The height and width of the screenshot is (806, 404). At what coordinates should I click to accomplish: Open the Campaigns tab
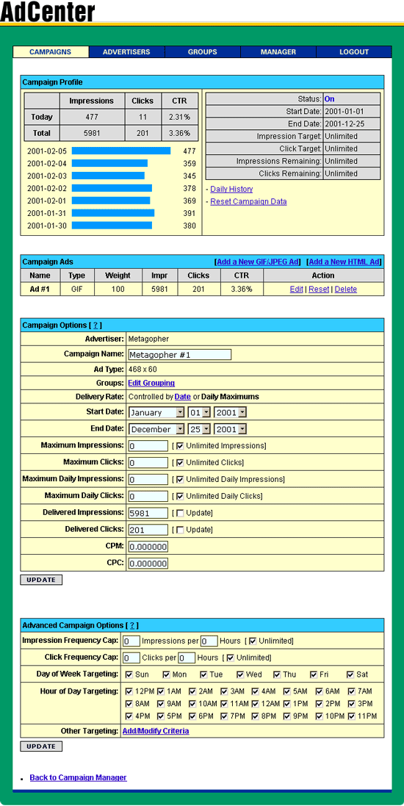point(51,52)
